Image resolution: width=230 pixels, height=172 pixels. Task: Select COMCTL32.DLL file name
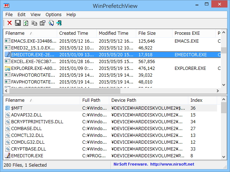(27, 135)
